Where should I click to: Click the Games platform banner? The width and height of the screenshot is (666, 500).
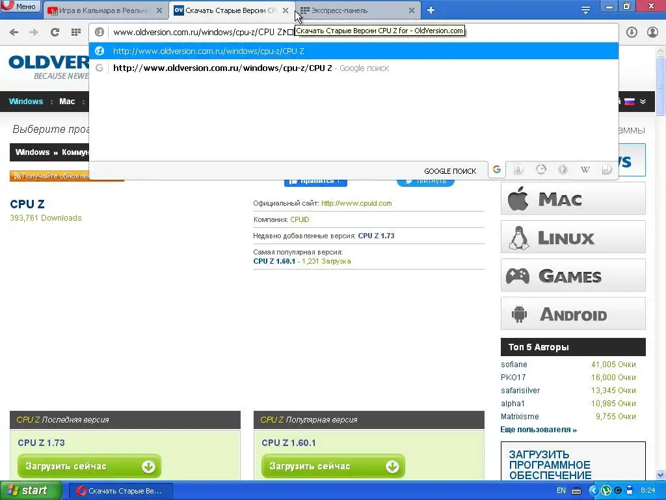(x=573, y=275)
